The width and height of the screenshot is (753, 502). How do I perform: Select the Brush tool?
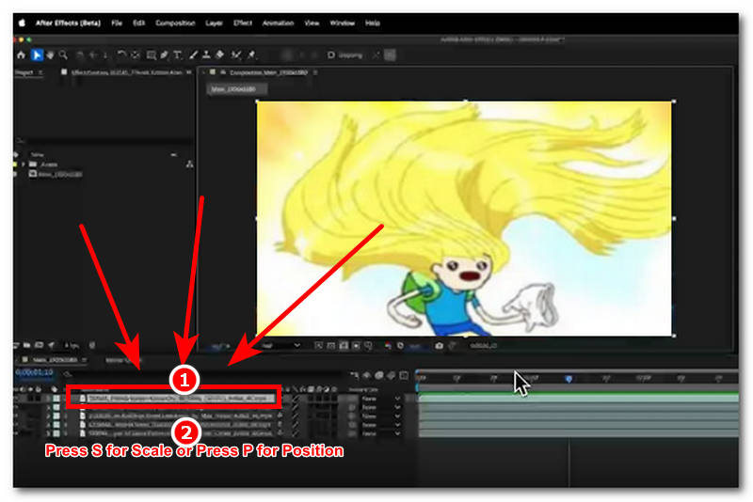193,55
